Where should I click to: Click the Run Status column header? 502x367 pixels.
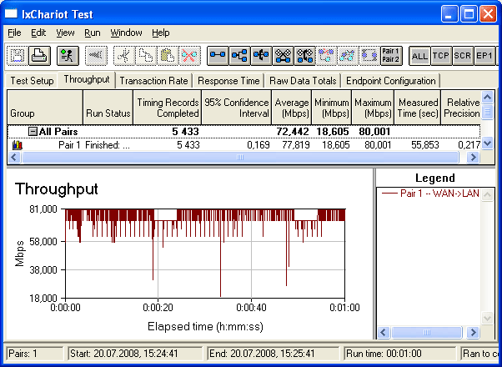(108, 108)
